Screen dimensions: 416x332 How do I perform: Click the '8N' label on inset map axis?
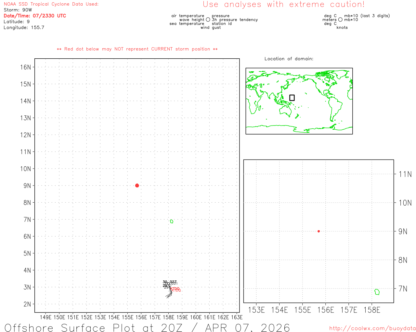403,260
